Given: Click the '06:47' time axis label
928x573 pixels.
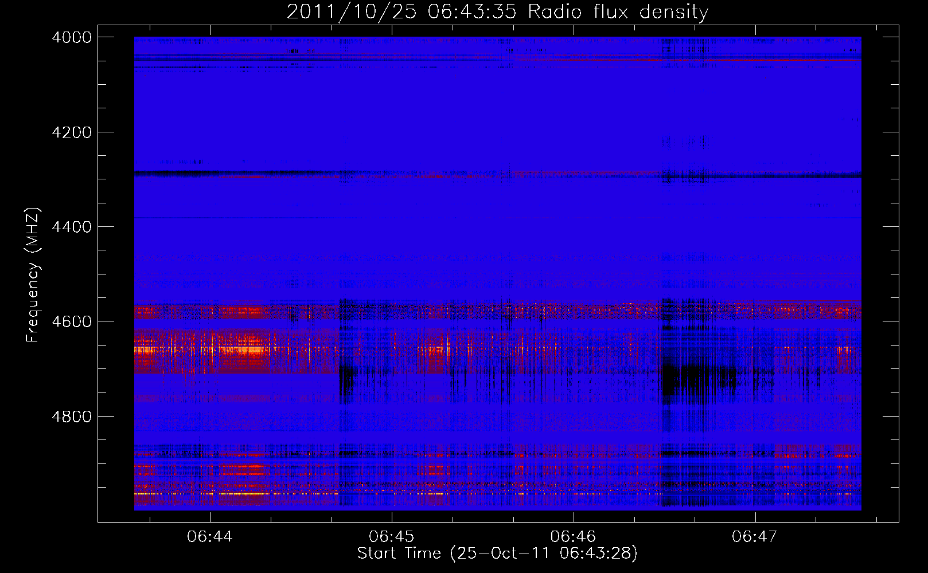Looking at the screenshot, I should pyautogui.click(x=755, y=536).
